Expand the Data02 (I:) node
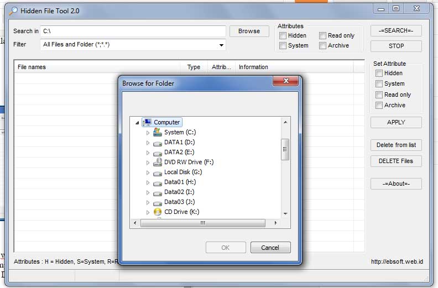The width and height of the screenshot is (438, 288). tap(148, 192)
